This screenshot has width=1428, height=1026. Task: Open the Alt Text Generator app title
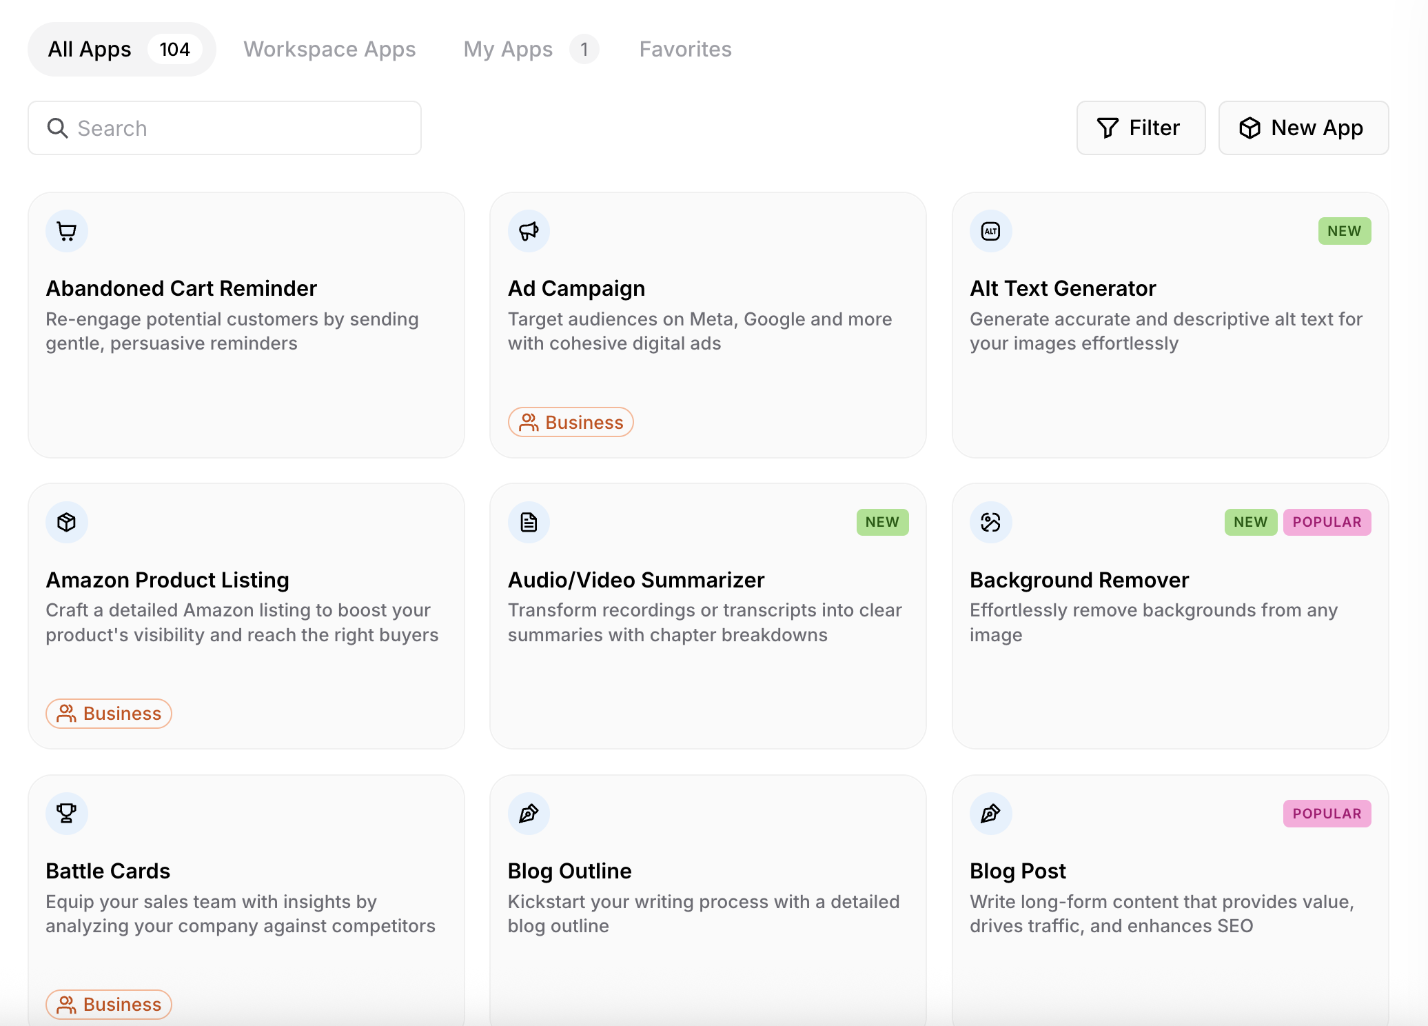tap(1062, 288)
